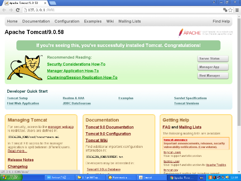Open Examples link in Developer Quick Start
241x181 pixels.
click(x=126, y=98)
